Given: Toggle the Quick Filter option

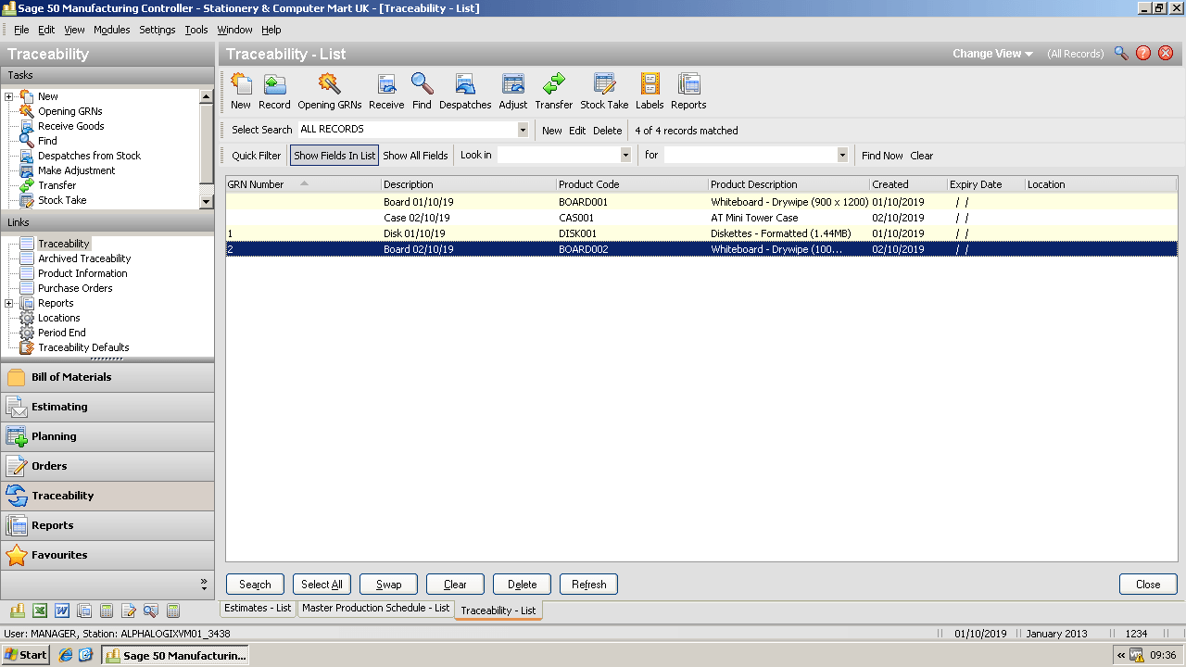Looking at the screenshot, I should tap(257, 156).
